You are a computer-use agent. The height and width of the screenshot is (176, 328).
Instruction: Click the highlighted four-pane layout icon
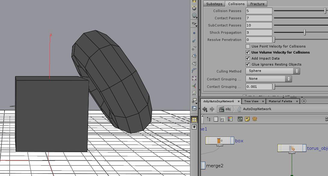coord(194,119)
